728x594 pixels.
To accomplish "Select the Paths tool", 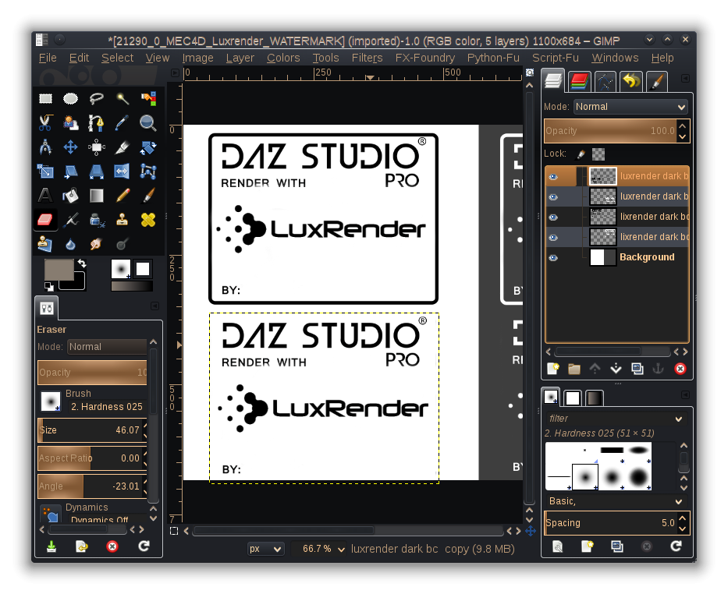I will tap(96, 123).
